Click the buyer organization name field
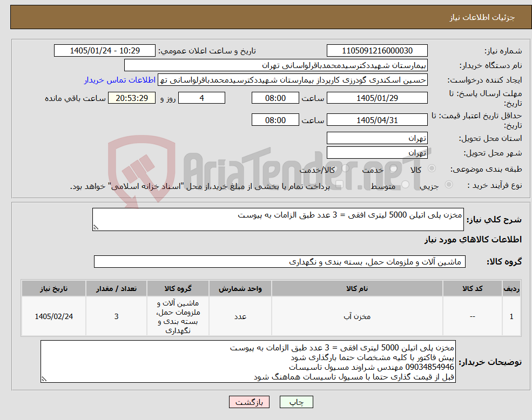Screen dimensions: 532x420 pos(276,65)
